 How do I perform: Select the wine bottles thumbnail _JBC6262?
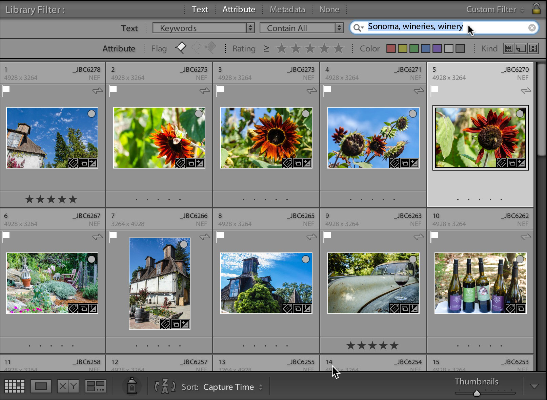tap(481, 283)
